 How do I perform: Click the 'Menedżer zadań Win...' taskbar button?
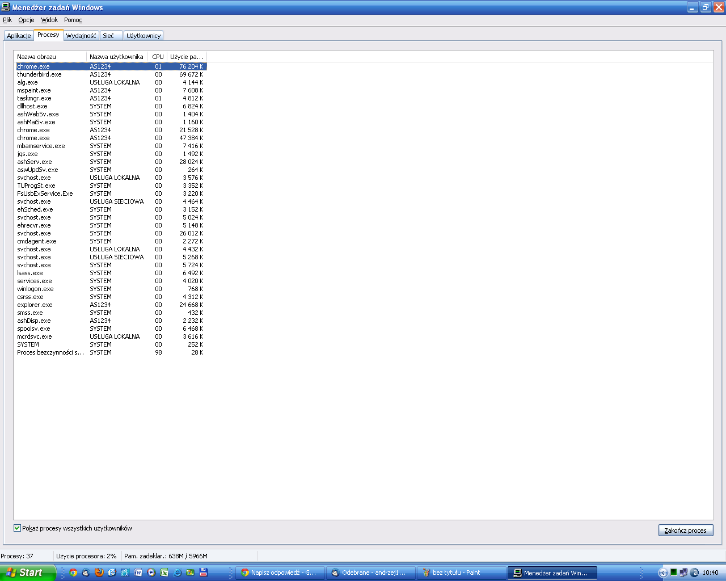(x=552, y=572)
